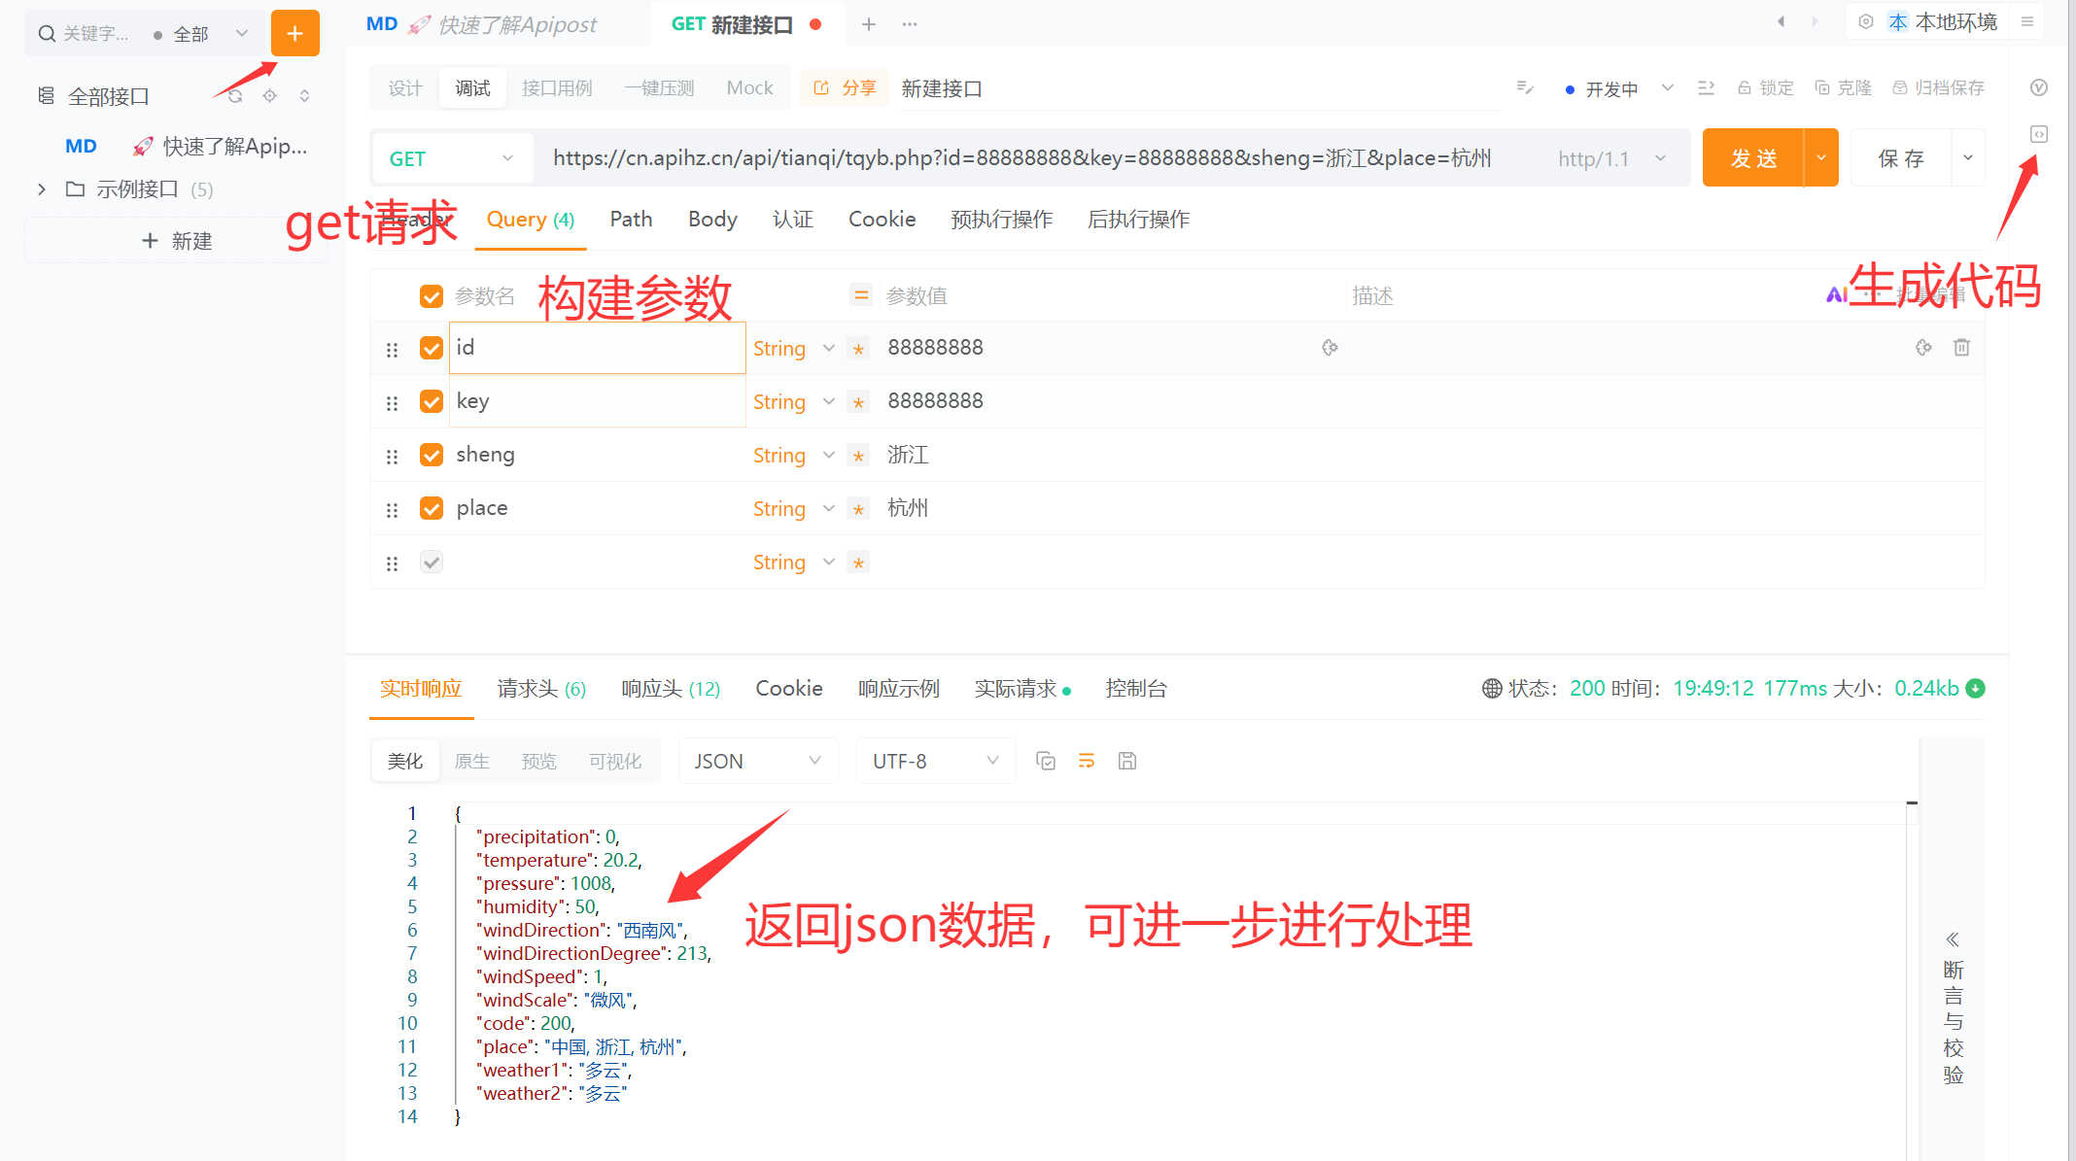Click the copy response icon
The image size is (2076, 1161).
(x=1046, y=761)
